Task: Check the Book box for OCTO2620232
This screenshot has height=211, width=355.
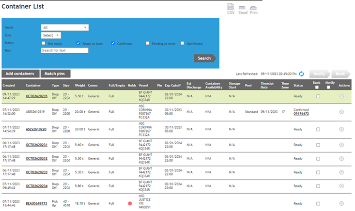Action: (x=318, y=159)
